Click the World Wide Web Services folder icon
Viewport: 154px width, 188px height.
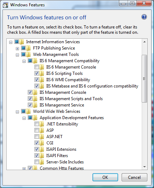point(28,111)
